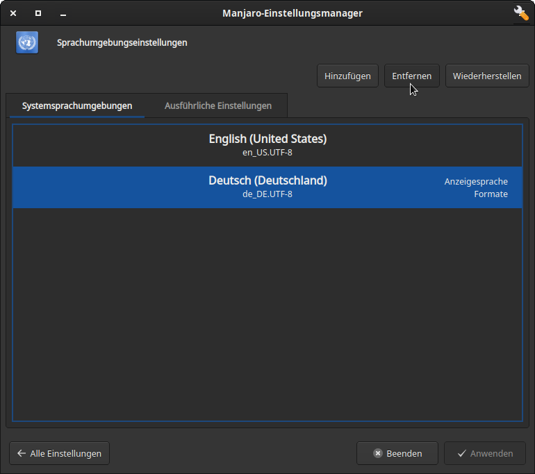Click the Formate label
Image resolution: width=535 pixels, height=474 pixels.
(x=491, y=194)
